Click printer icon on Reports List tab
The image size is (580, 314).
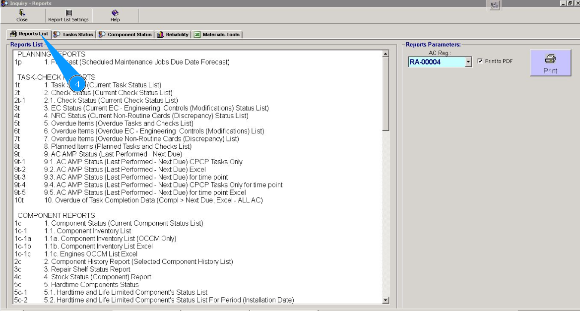coord(13,34)
